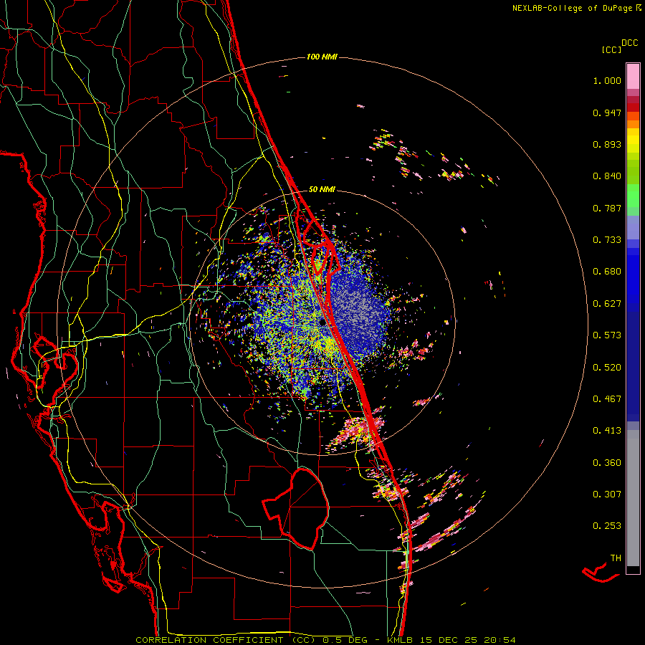Click the black radar site dot at map center
The height and width of the screenshot is (645, 645).
tap(322, 323)
